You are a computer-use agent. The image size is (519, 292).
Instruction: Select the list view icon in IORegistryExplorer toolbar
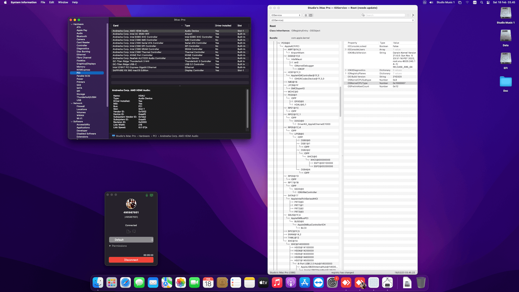click(x=305, y=15)
